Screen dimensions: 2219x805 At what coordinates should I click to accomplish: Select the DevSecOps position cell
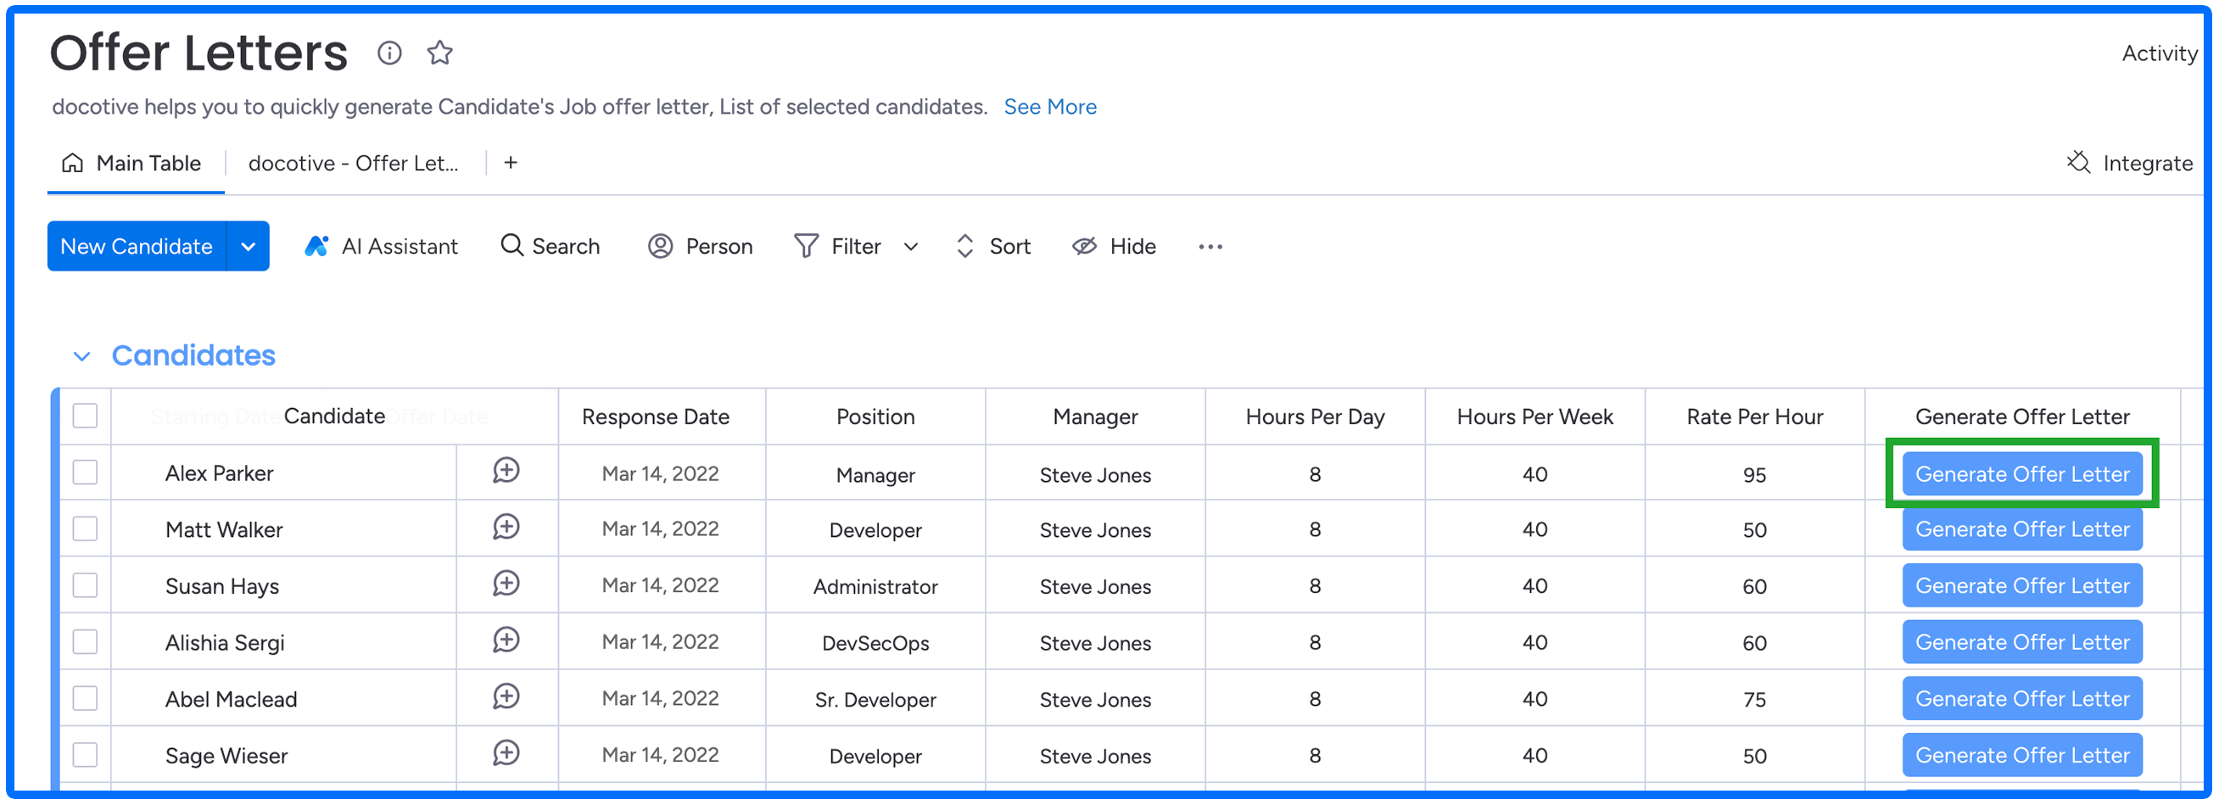(x=875, y=644)
